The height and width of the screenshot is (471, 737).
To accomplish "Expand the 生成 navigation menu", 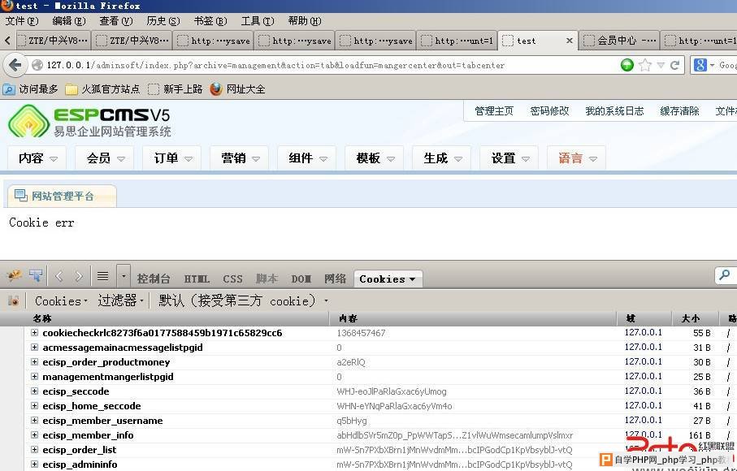I will tap(443, 158).
